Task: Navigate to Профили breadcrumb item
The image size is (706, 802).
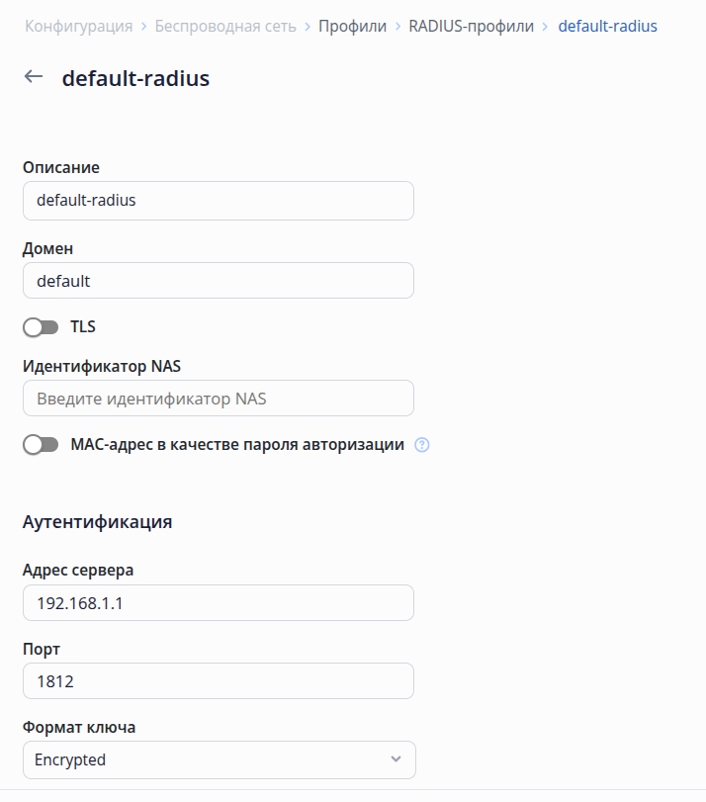Action: coord(352,26)
